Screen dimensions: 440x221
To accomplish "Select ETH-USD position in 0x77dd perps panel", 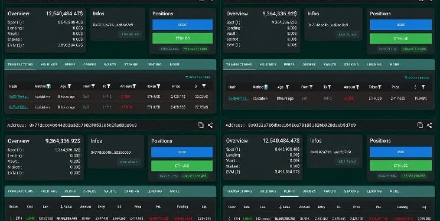I will [182, 166].
